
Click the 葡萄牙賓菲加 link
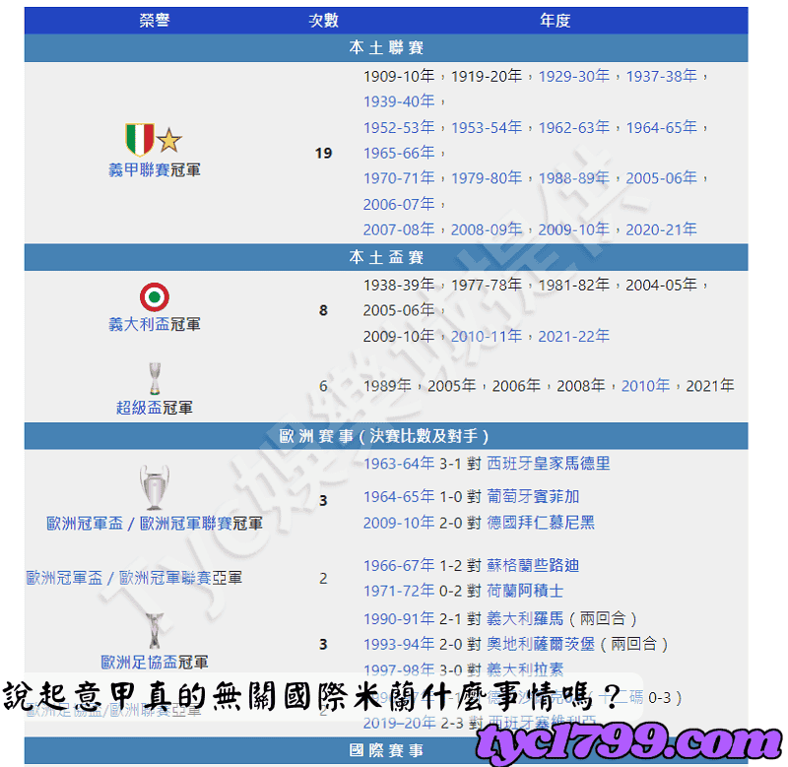pos(533,497)
